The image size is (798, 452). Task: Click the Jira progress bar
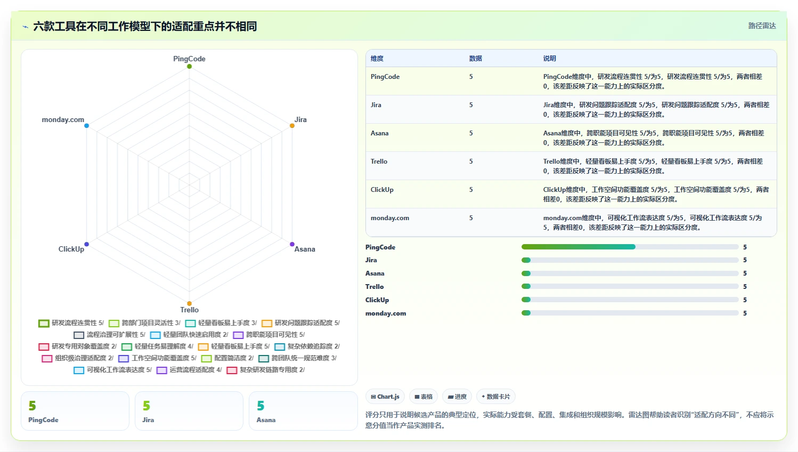click(630, 260)
